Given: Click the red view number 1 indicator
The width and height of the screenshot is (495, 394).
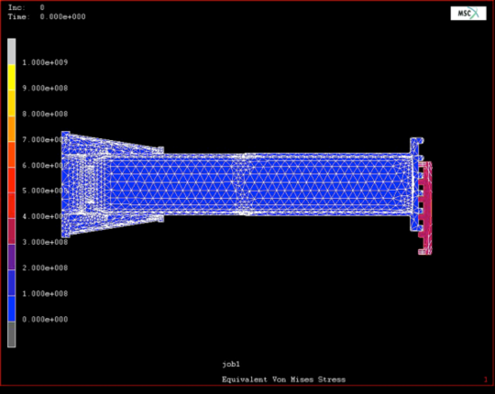Looking at the screenshot, I should (x=486, y=379).
